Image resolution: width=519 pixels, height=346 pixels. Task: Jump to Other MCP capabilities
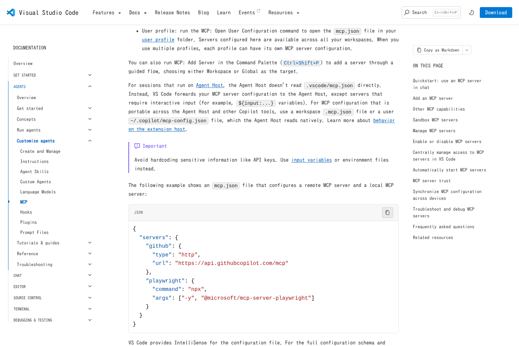(439, 109)
